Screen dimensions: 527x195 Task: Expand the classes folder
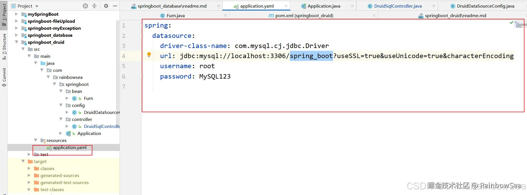pos(29,168)
